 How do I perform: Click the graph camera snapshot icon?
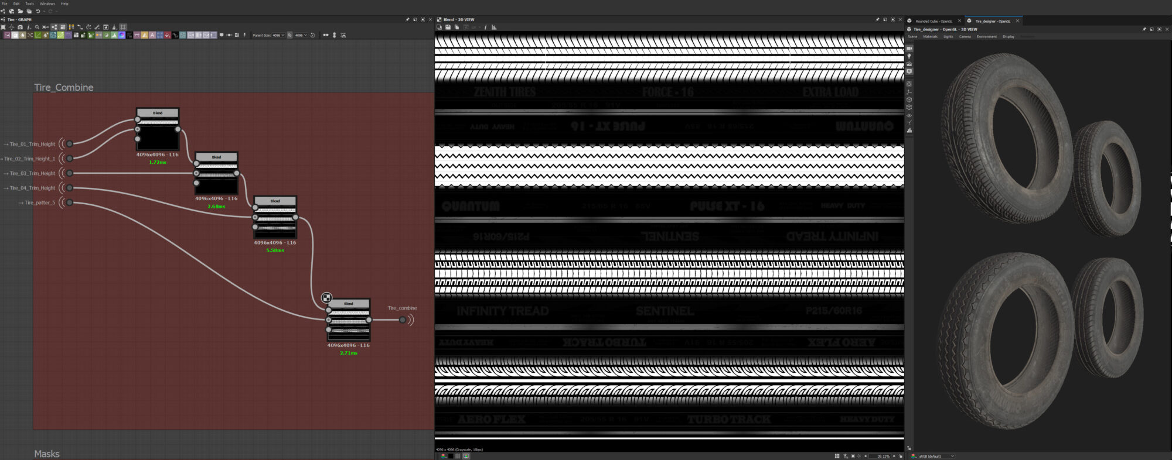pyautogui.click(x=20, y=27)
